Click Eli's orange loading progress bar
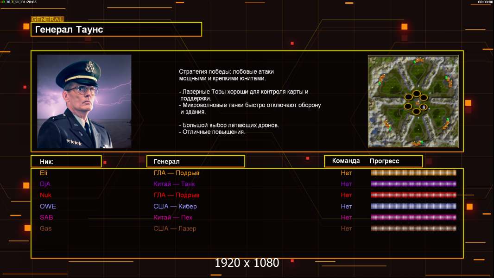The height and width of the screenshot is (278, 494). (413, 172)
